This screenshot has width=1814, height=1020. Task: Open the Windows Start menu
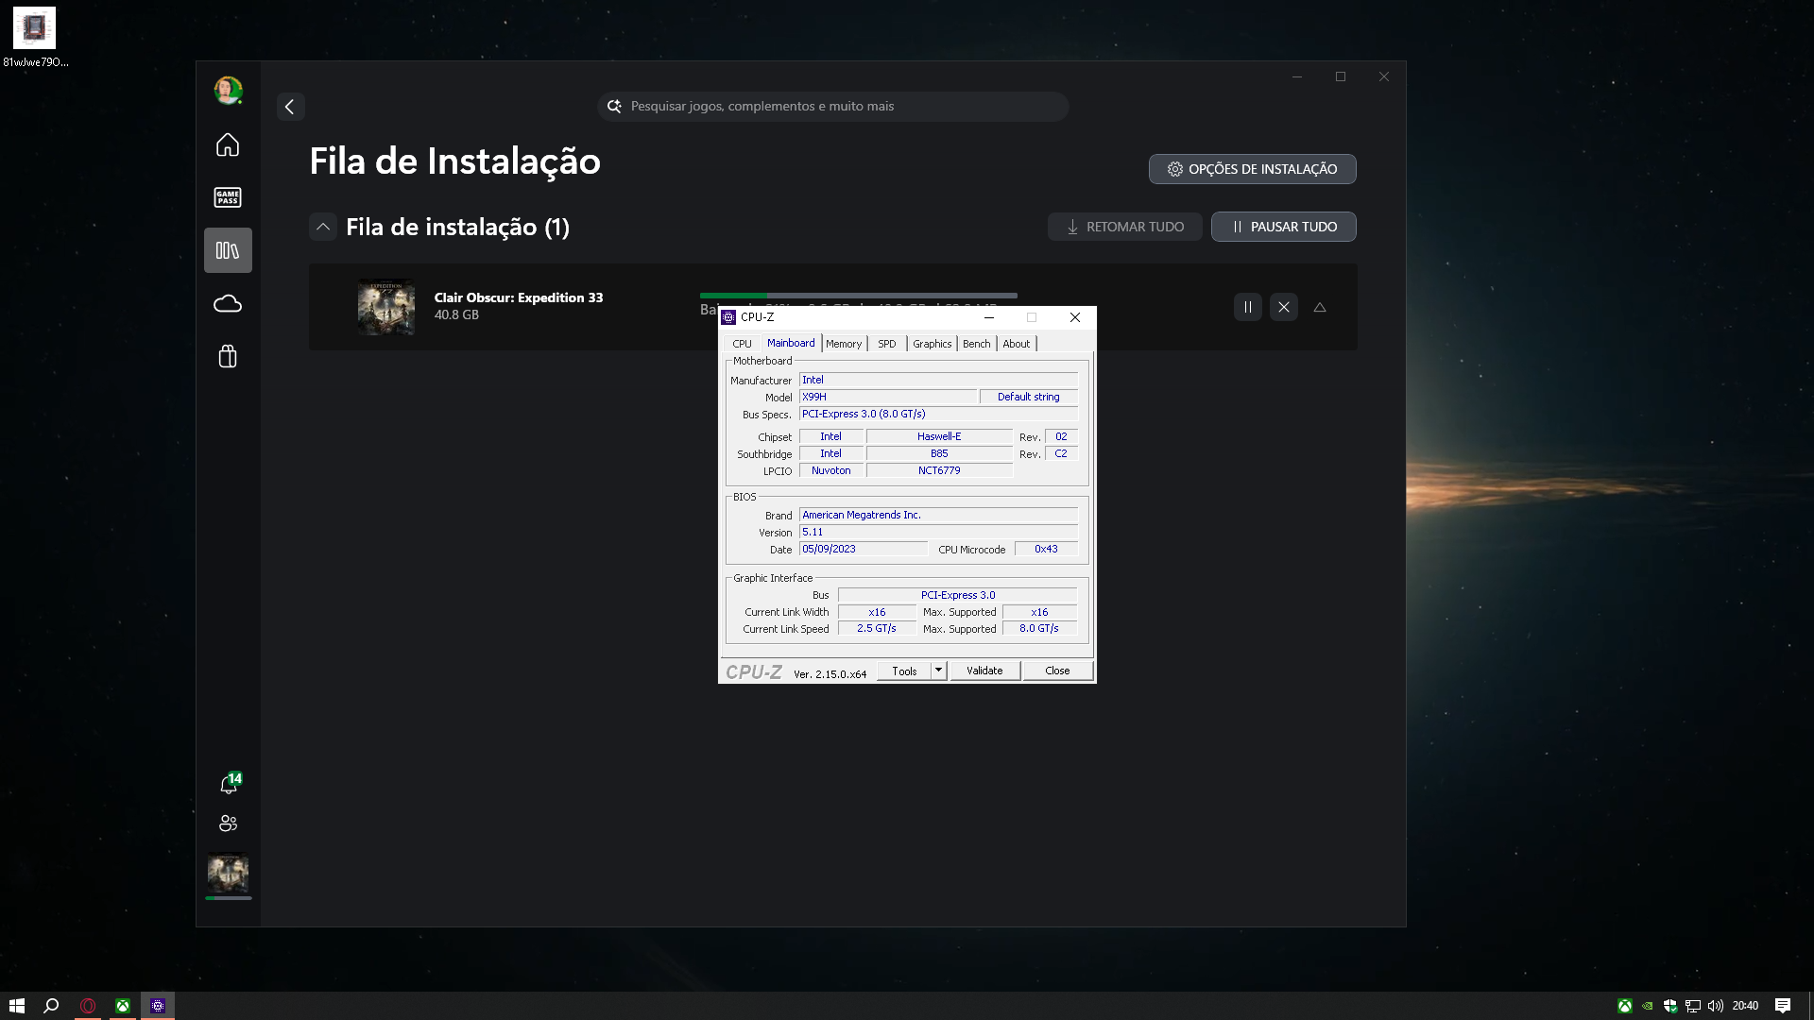(x=17, y=1006)
